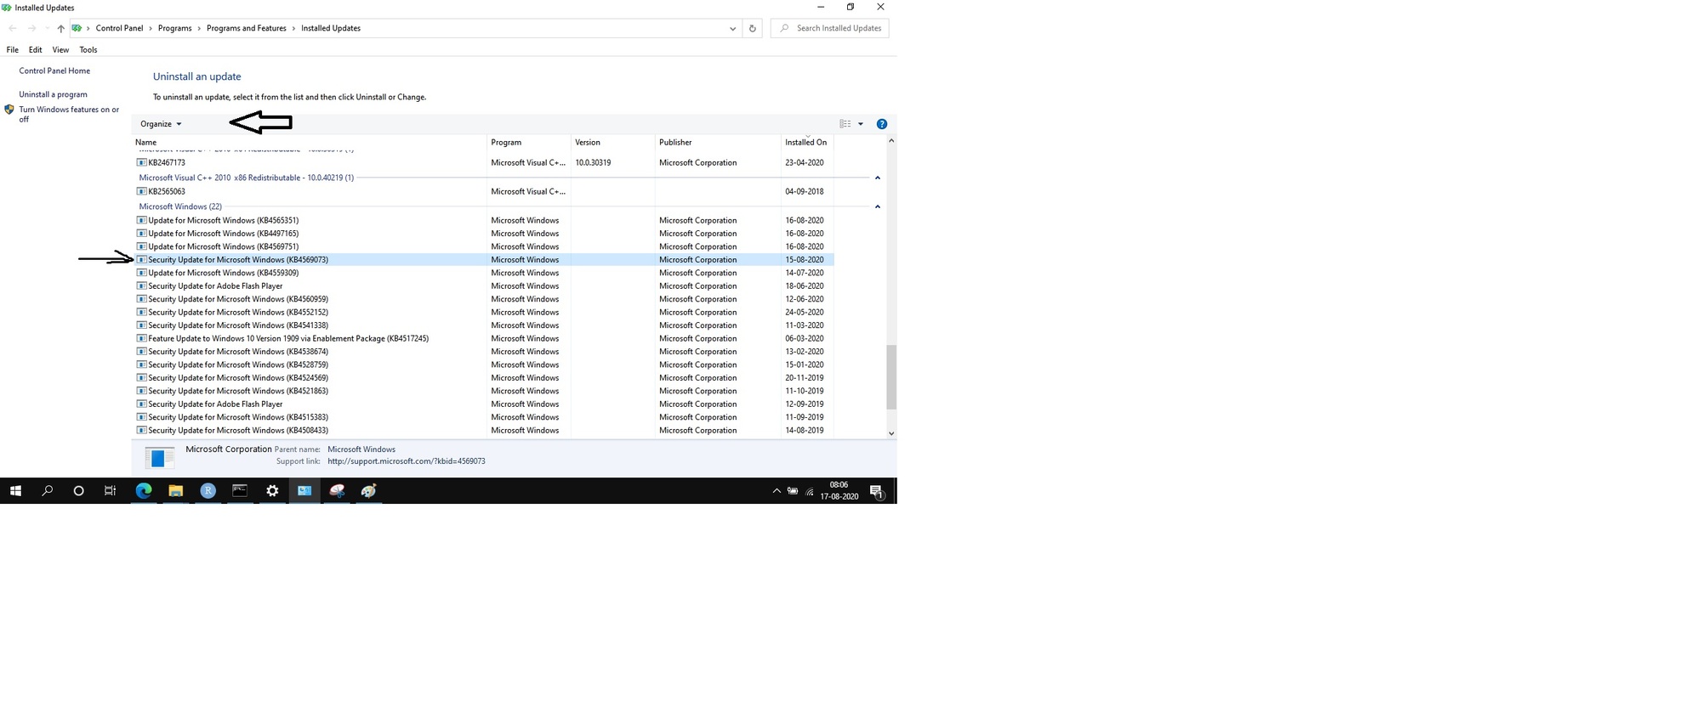Navigate to Programs breadcrumb

(174, 28)
